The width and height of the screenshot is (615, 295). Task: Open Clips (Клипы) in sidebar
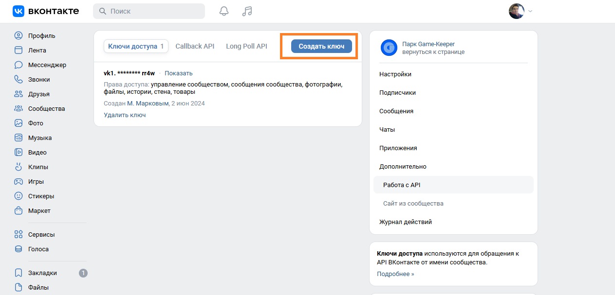38,167
